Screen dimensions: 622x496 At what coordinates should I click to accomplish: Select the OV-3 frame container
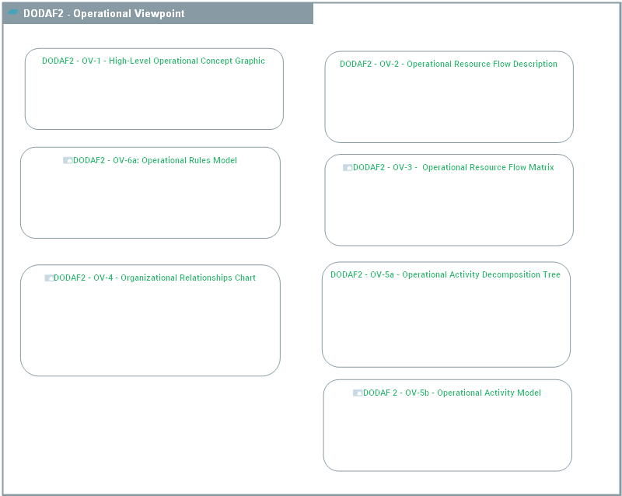tap(449, 210)
